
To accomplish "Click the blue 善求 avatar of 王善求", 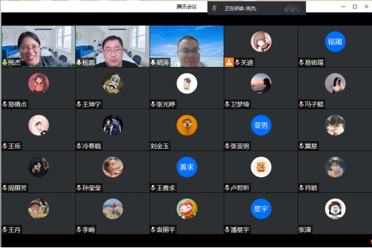I will 187,167.
